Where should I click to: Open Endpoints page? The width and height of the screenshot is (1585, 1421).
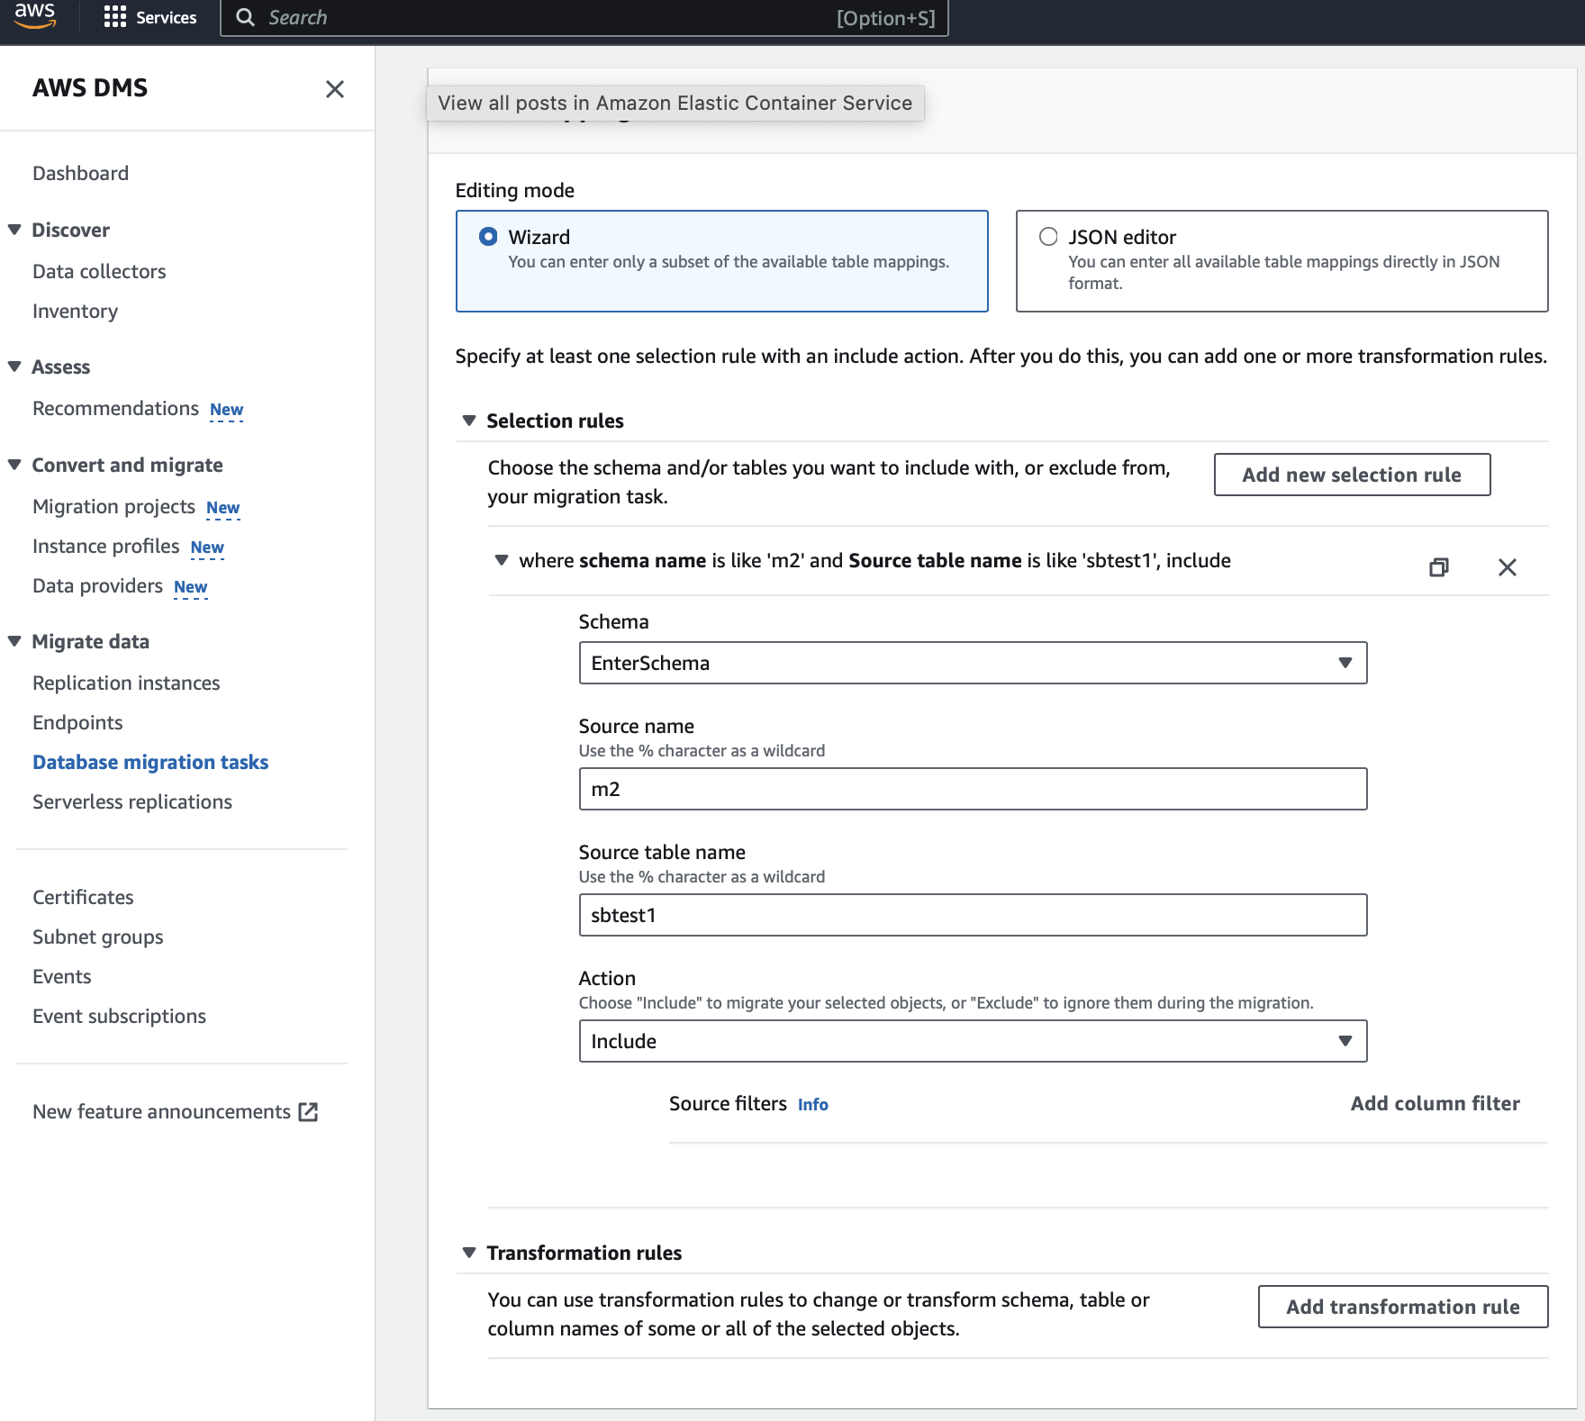[77, 722]
